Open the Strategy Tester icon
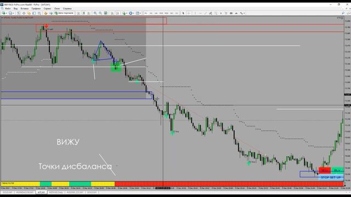This screenshot has height=197, width=351. (x=39, y=13)
